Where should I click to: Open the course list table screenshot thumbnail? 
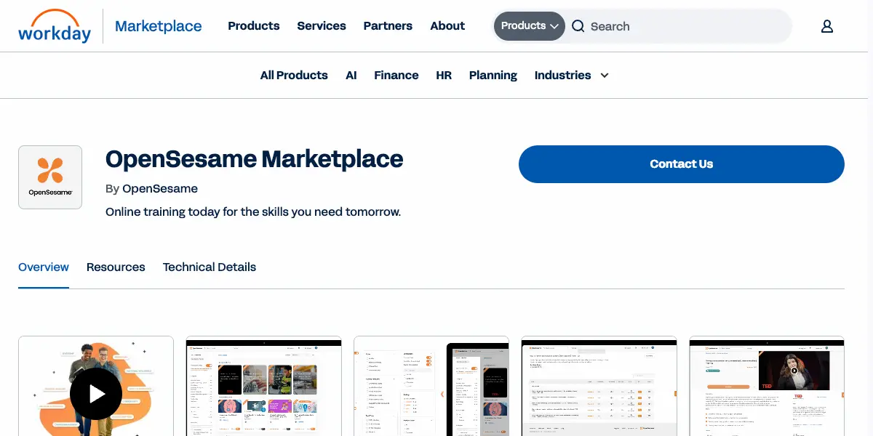tap(599, 386)
